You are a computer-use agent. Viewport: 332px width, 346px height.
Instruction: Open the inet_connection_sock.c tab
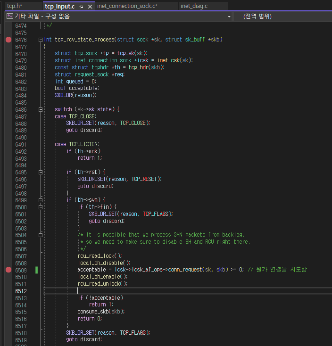pos(127,6)
